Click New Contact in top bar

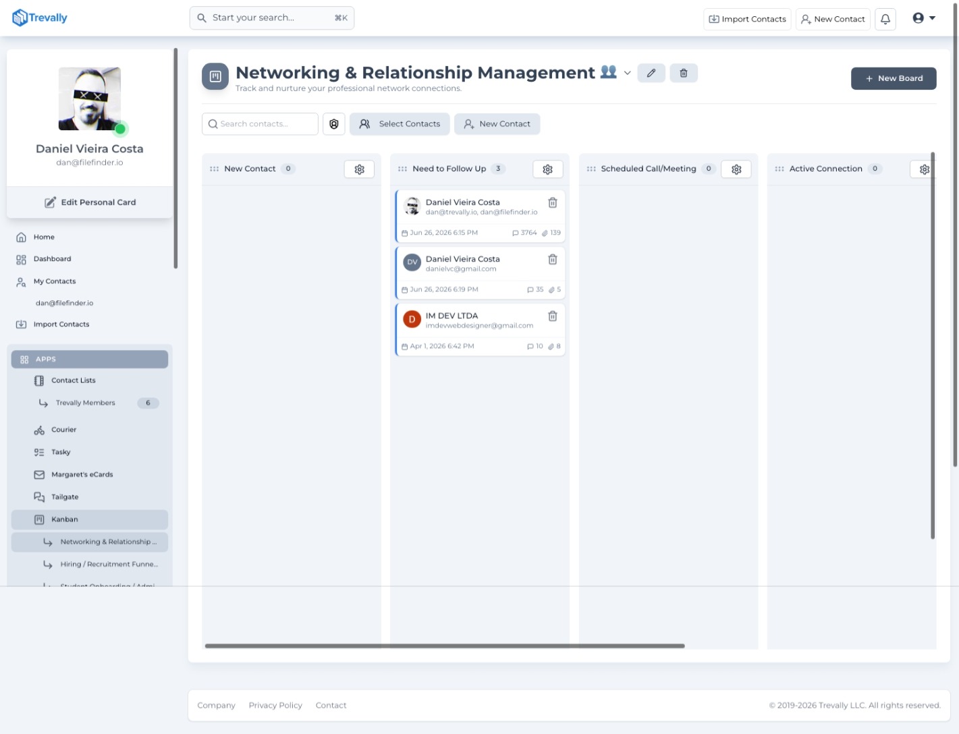833,19
